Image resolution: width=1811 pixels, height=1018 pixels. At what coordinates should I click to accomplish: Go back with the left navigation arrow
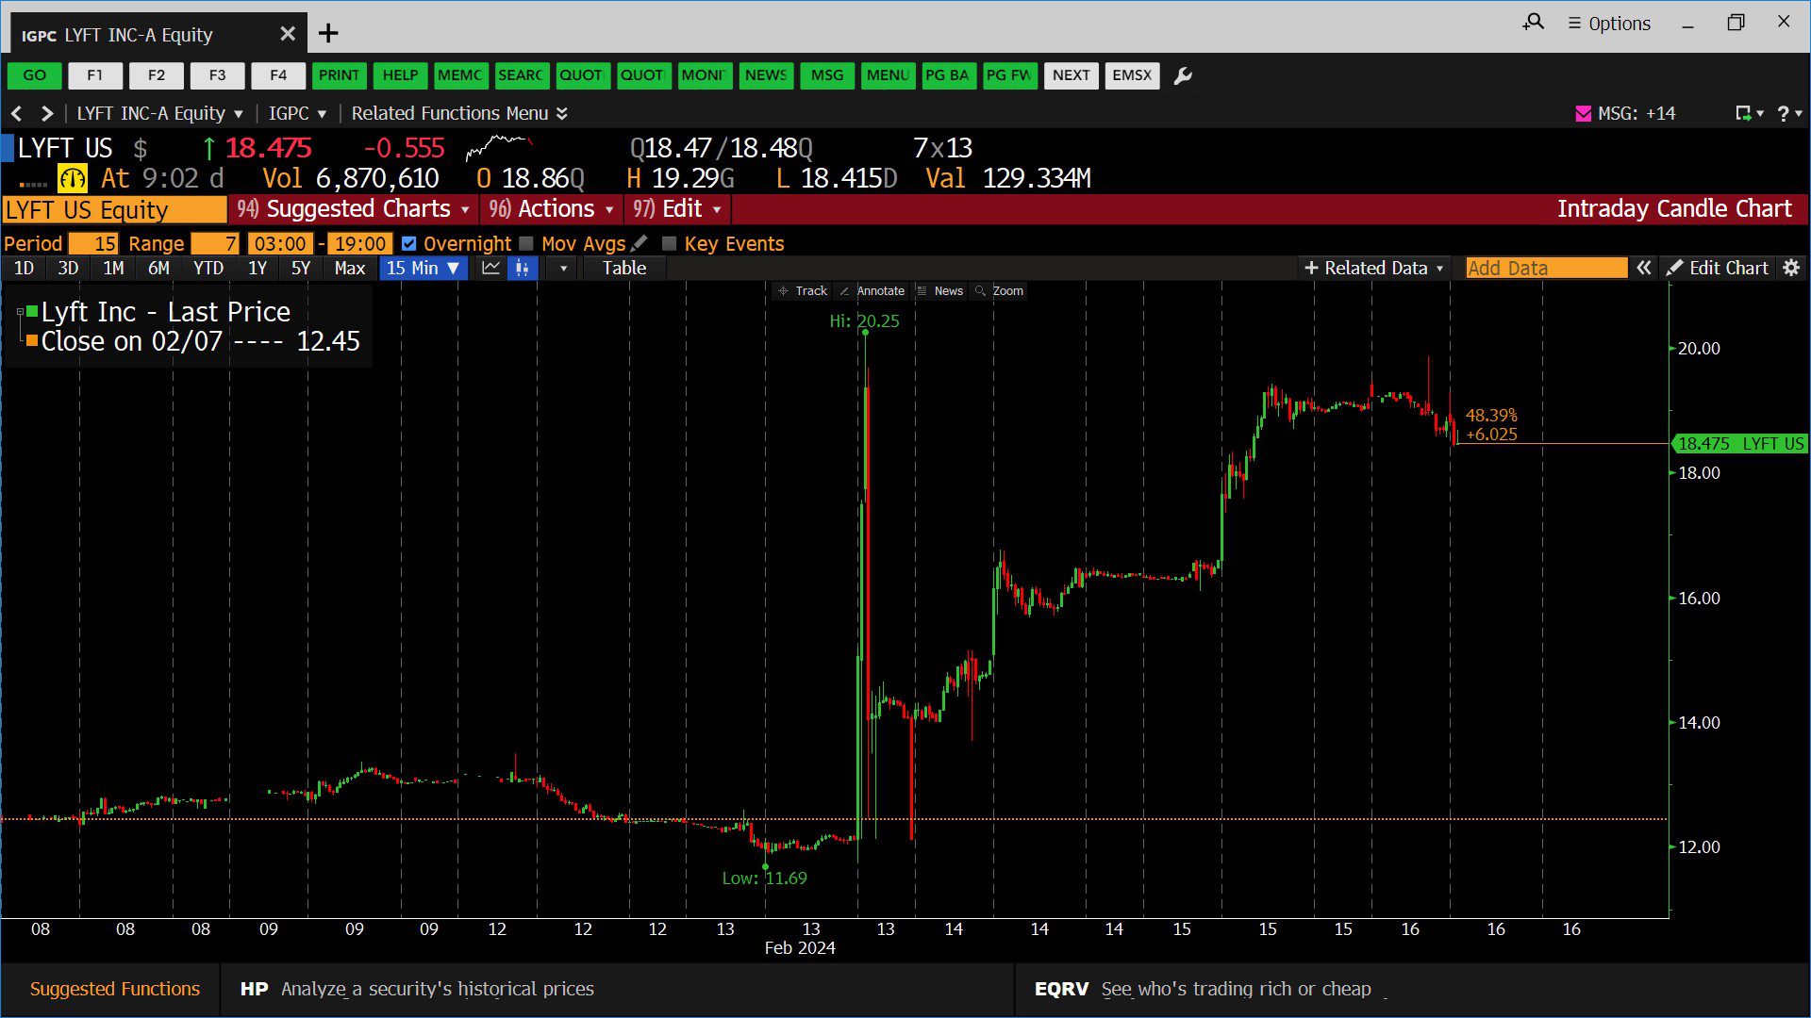(16, 113)
